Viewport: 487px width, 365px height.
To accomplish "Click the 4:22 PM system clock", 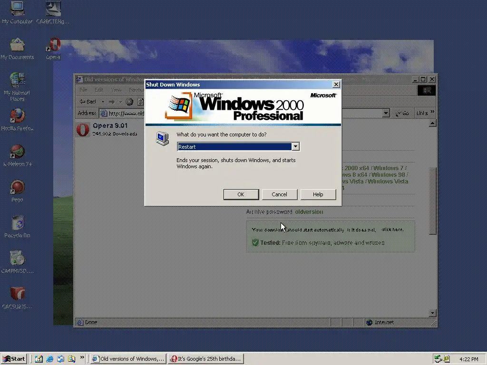I will pos(468,359).
